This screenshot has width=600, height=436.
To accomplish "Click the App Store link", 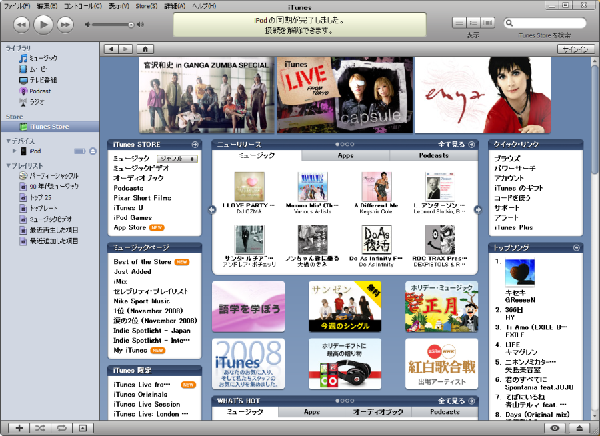I will point(130,227).
